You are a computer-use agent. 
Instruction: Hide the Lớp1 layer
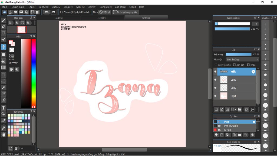(x=215, y=96)
